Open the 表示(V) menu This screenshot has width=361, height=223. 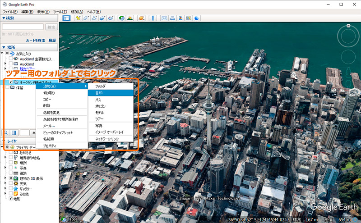coord(43,12)
